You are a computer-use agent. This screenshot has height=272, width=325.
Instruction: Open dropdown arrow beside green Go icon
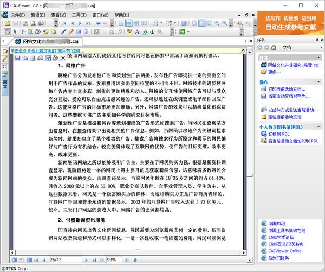tap(188, 32)
